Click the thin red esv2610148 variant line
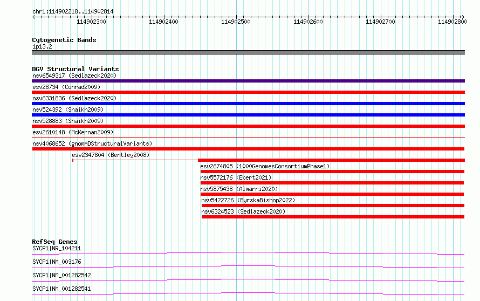 tap(248, 137)
